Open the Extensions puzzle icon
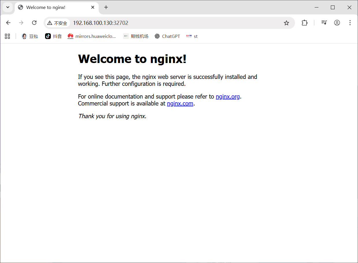358x263 pixels. point(305,23)
